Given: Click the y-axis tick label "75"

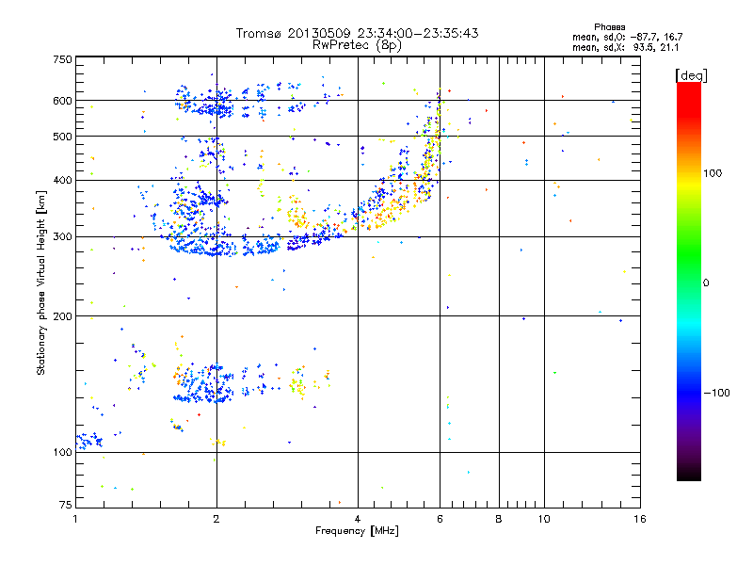Looking at the screenshot, I should [66, 505].
